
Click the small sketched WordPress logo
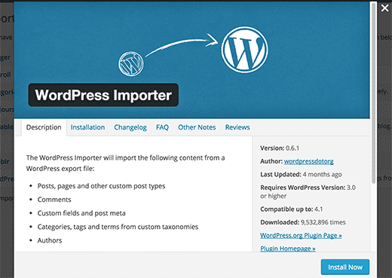131,64
